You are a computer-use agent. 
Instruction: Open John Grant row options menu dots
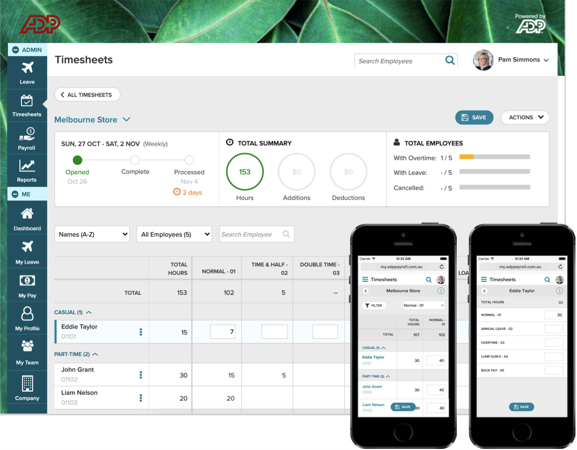[141, 375]
